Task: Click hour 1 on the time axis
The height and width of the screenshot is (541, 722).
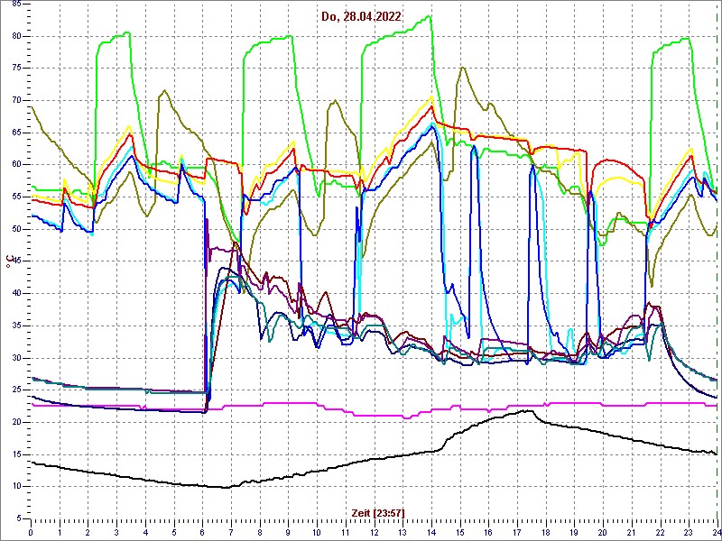Action: pos(60,532)
